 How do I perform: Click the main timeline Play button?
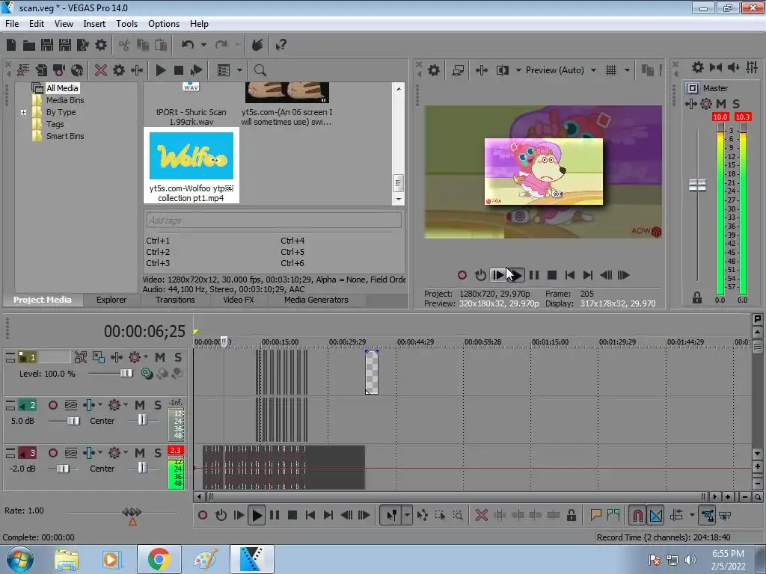(257, 515)
